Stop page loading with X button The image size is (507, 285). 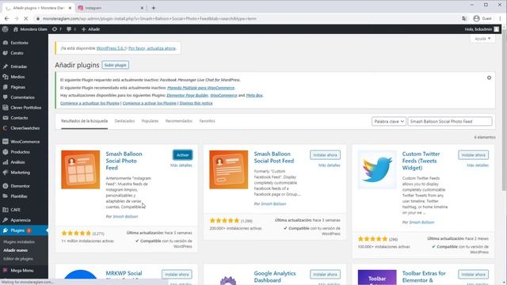[x=26, y=19]
